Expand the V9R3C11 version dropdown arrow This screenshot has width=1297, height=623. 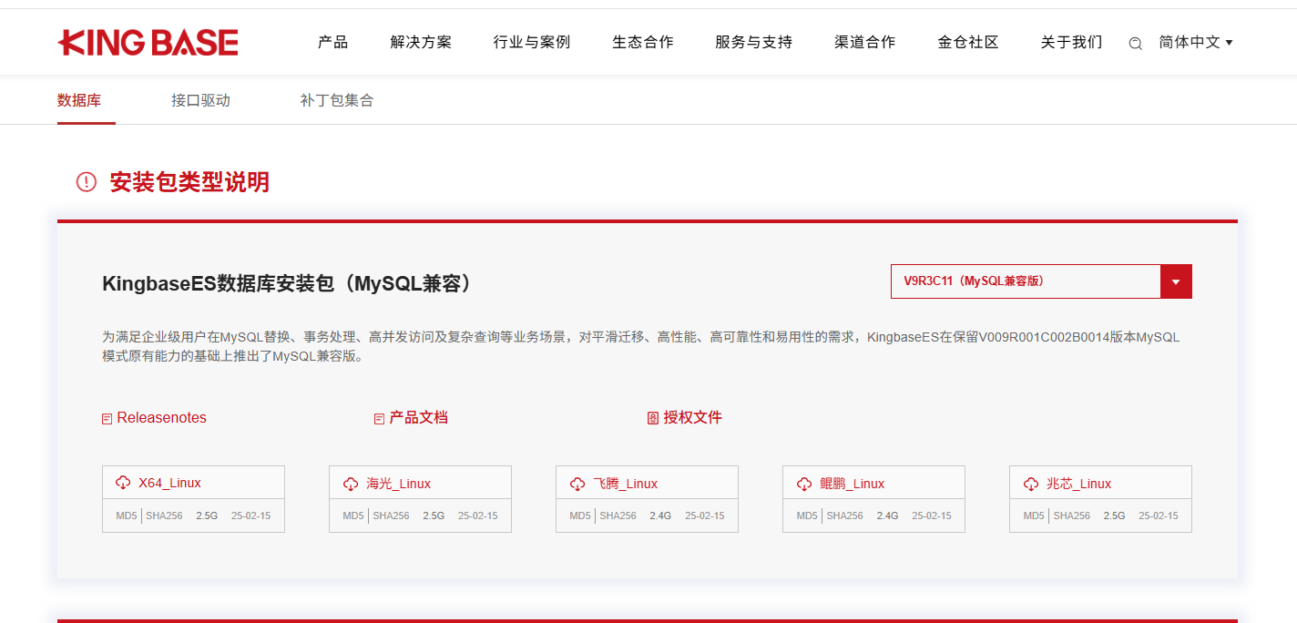(1176, 281)
